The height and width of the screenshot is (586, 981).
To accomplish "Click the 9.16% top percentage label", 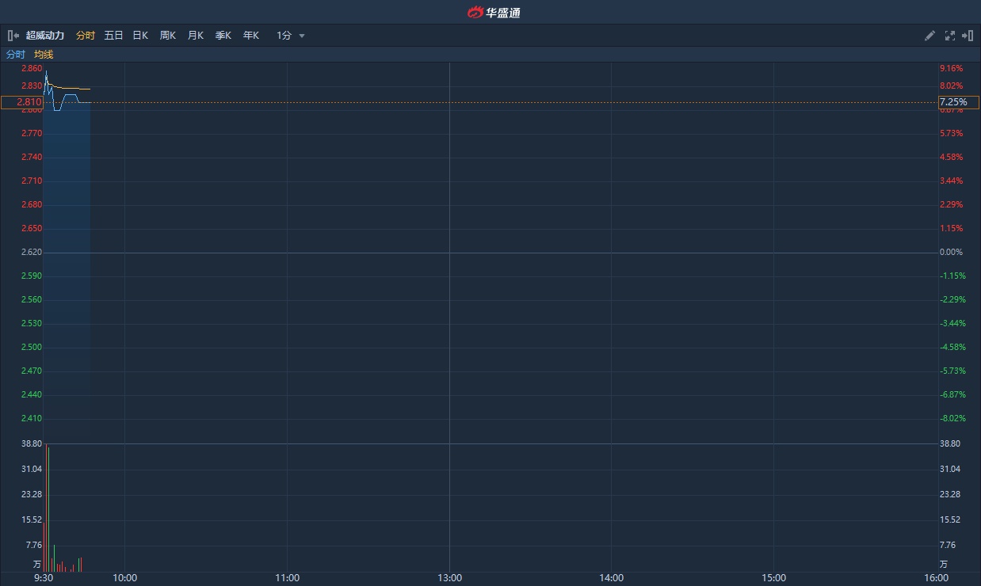I will (951, 68).
